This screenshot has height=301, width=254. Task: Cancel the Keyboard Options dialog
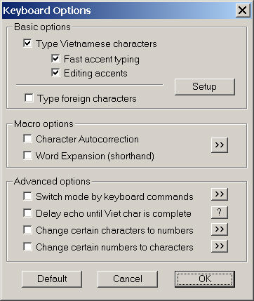point(128,279)
